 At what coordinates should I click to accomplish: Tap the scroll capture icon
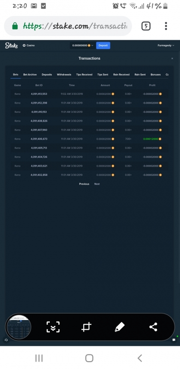(x=53, y=327)
